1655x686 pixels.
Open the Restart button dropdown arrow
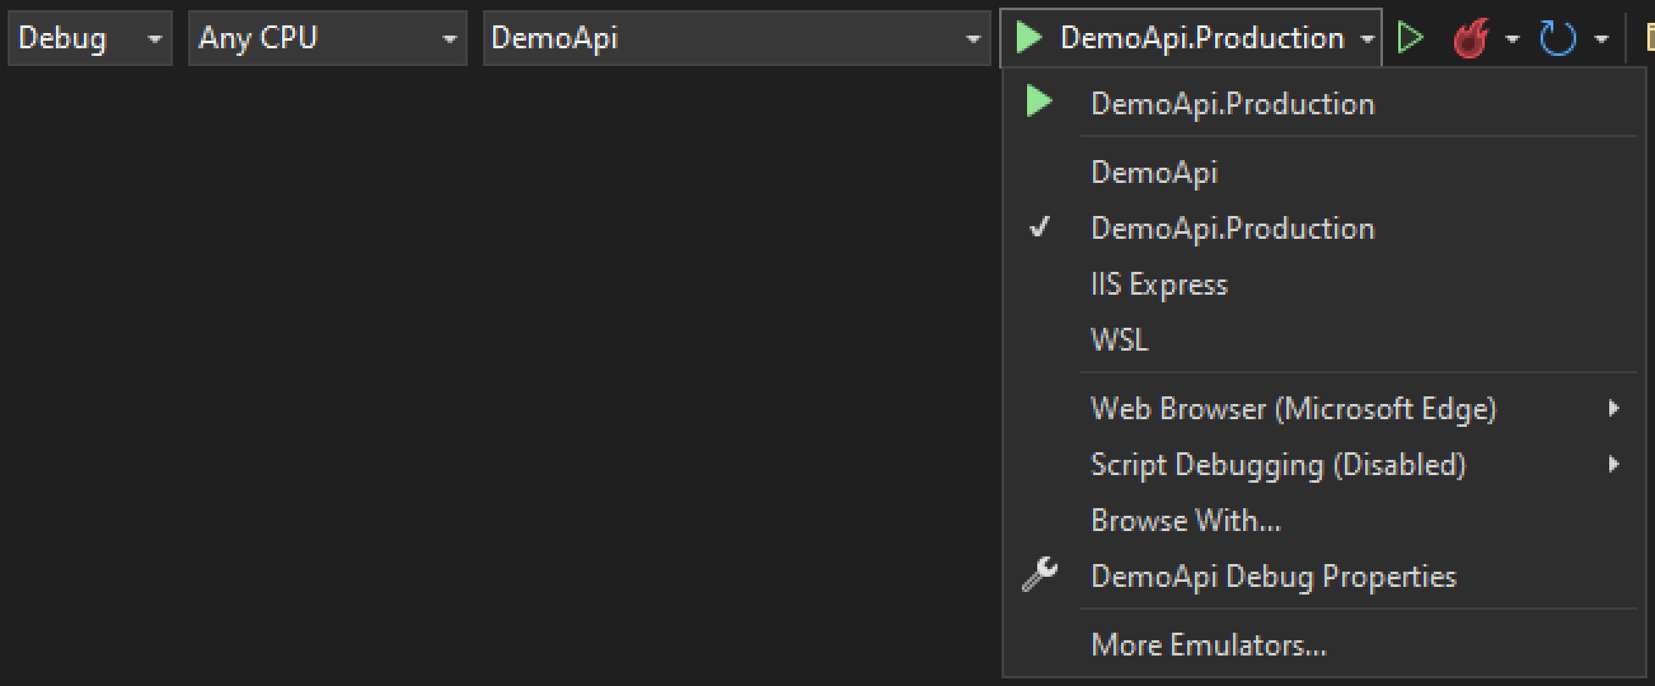coord(1602,39)
